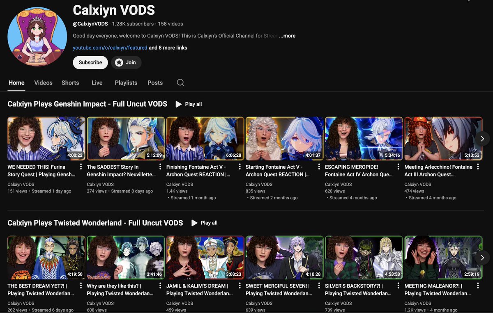
Task: Click the '151 views' text under Furina video
Action: pos(17,191)
